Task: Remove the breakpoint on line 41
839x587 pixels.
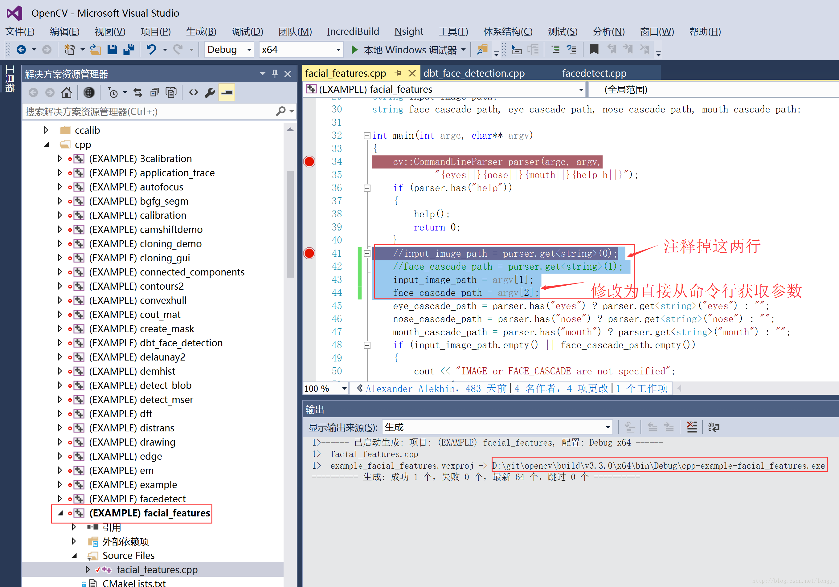Action: click(x=309, y=253)
